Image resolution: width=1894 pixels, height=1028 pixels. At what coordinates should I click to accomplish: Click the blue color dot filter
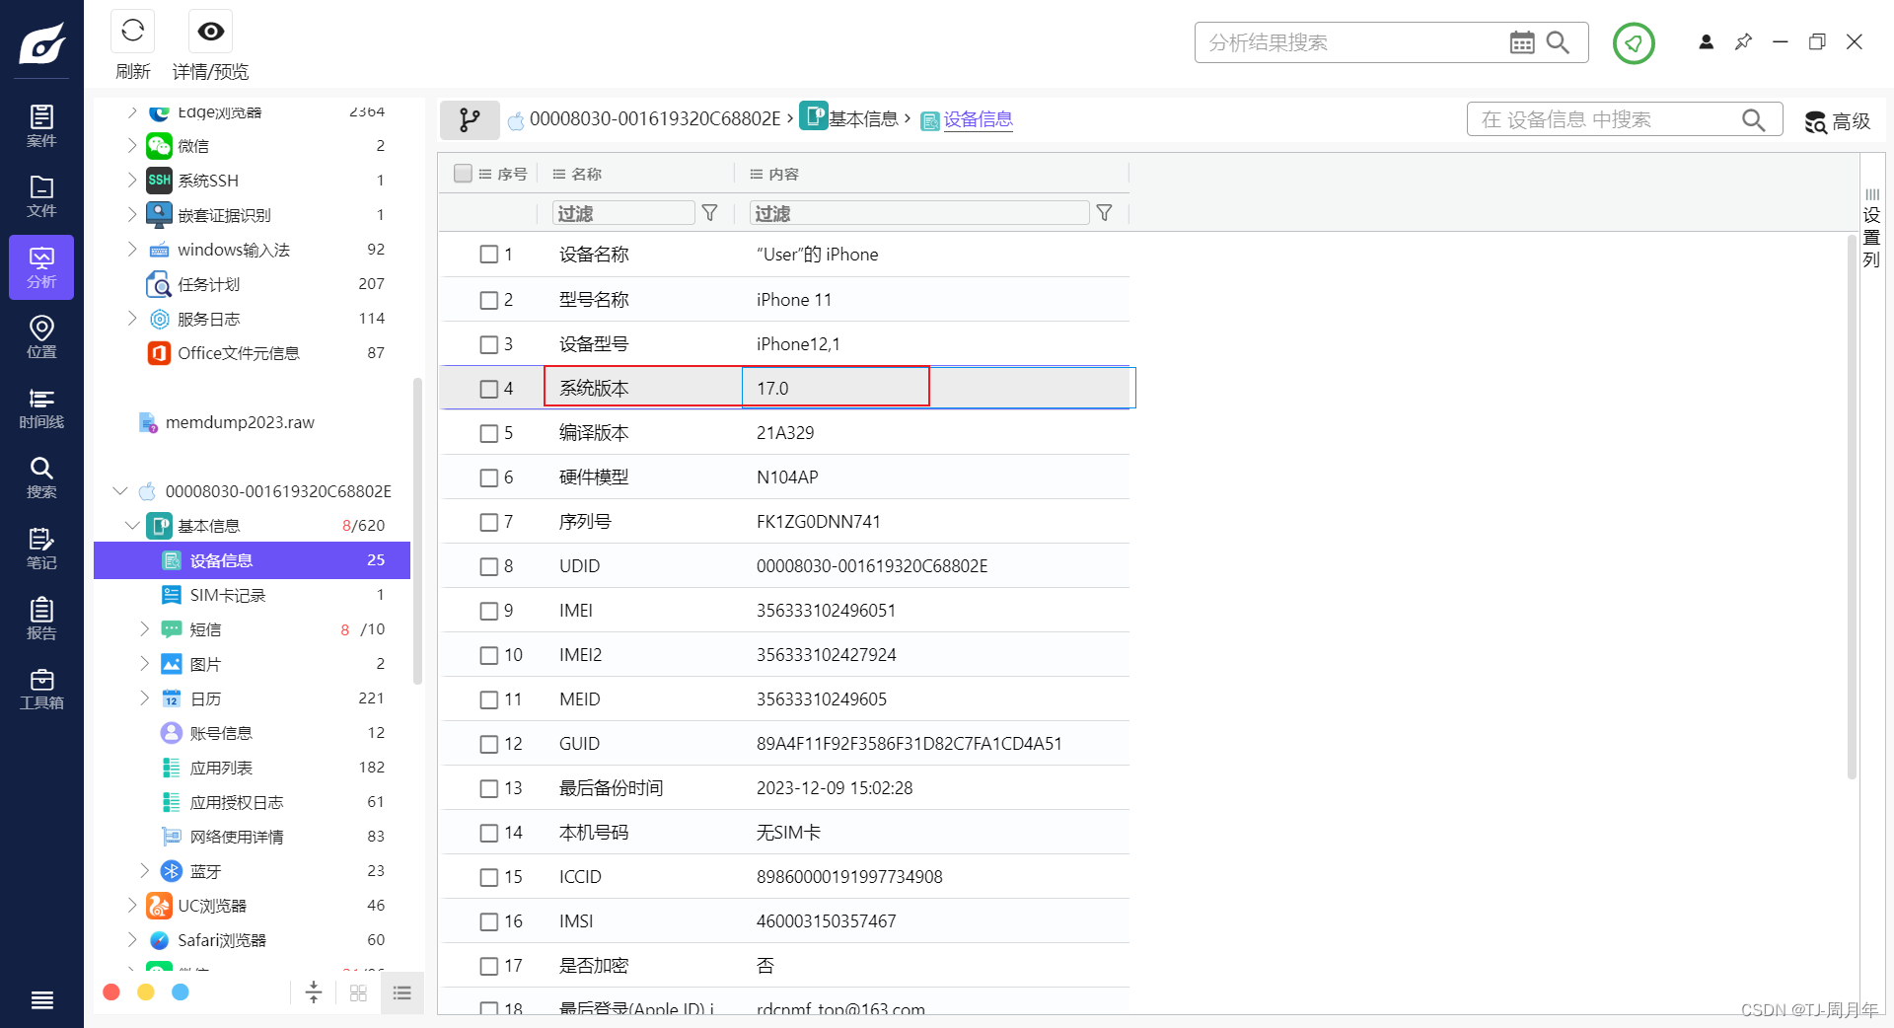coord(181,992)
